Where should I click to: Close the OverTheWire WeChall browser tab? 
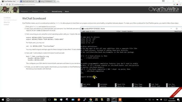click(18, 1)
